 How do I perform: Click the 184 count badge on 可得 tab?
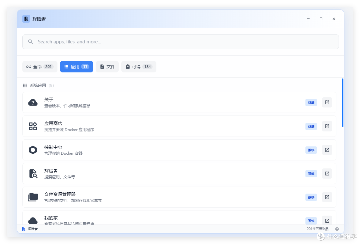tap(147, 67)
